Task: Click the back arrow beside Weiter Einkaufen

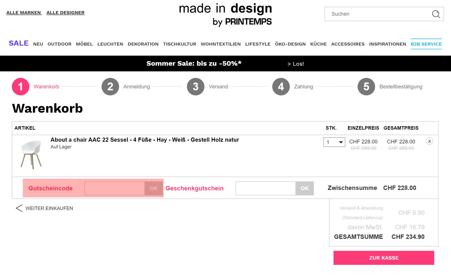Action: [x=19, y=208]
